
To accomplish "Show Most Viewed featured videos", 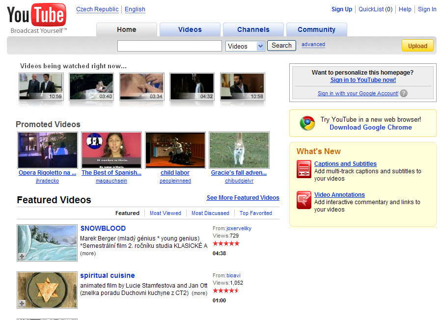I will [x=166, y=213].
